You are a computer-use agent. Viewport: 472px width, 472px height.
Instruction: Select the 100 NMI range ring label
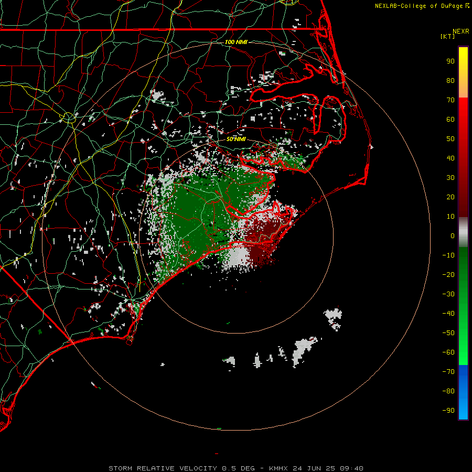pos(236,42)
